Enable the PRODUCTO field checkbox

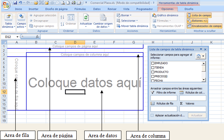pyautogui.click(x=153, y=72)
